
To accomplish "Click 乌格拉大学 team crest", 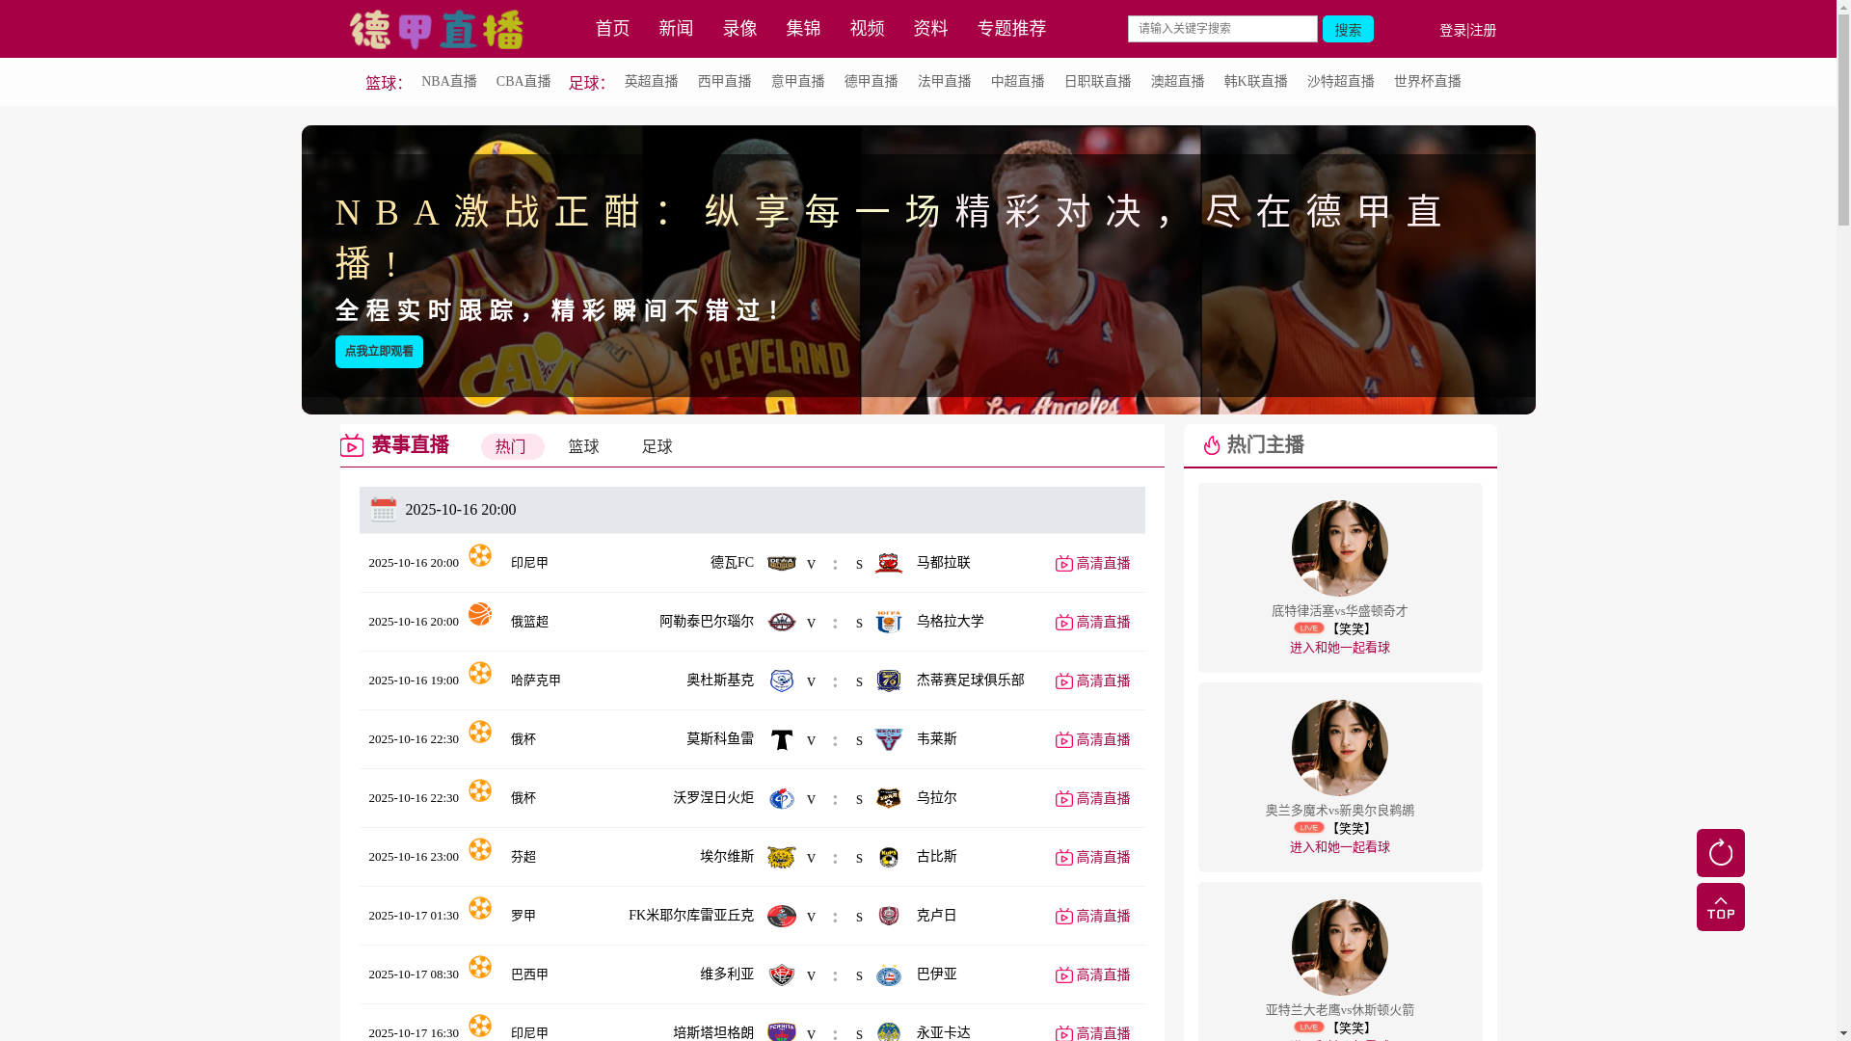I will [x=888, y=622].
